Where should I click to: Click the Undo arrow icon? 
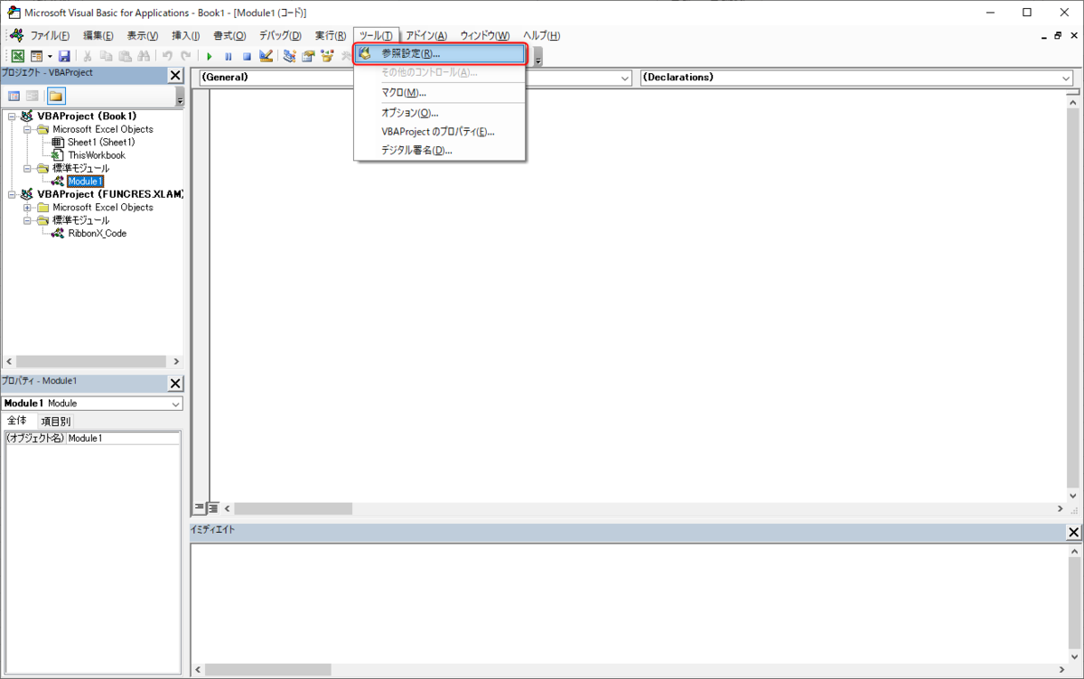pyautogui.click(x=168, y=56)
